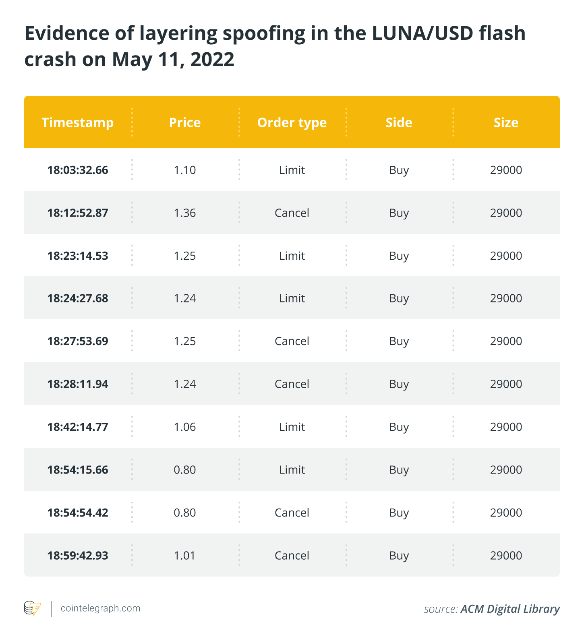This screenshot has width=584, height=641.
Task: Click the Side column header
Action: click(399, 122)
